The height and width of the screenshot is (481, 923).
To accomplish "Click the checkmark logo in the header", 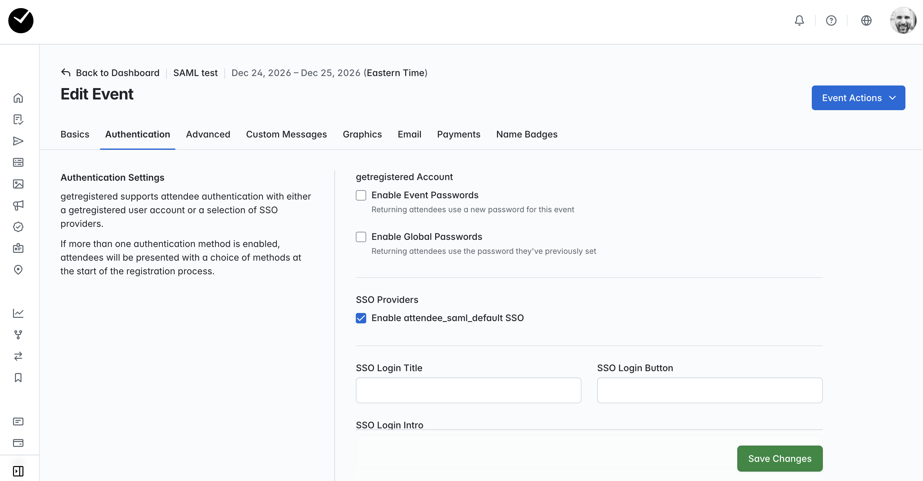I will tap(21, 21).
